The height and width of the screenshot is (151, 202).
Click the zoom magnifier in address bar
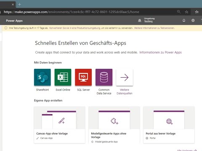[179, 12]
